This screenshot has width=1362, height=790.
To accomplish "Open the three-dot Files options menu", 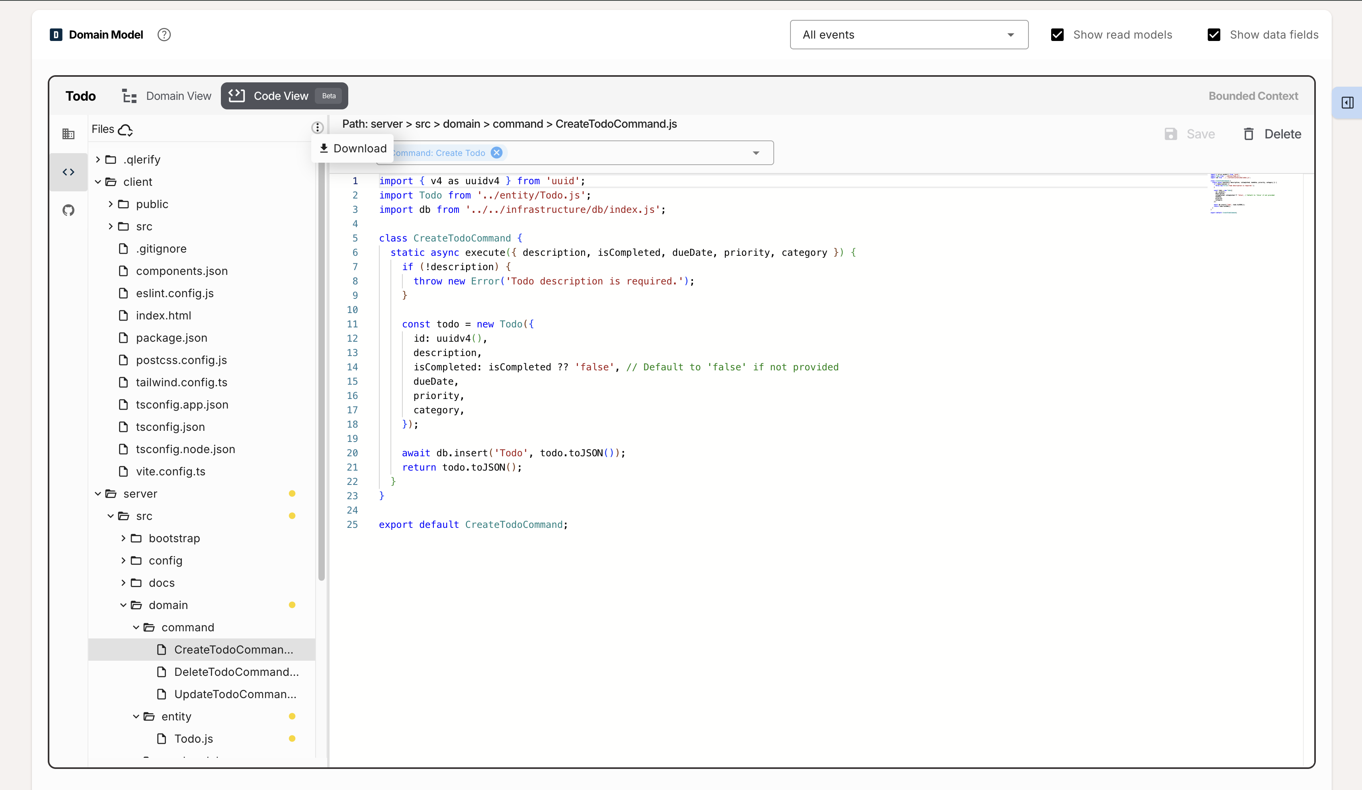I will (x=317, y=128).
